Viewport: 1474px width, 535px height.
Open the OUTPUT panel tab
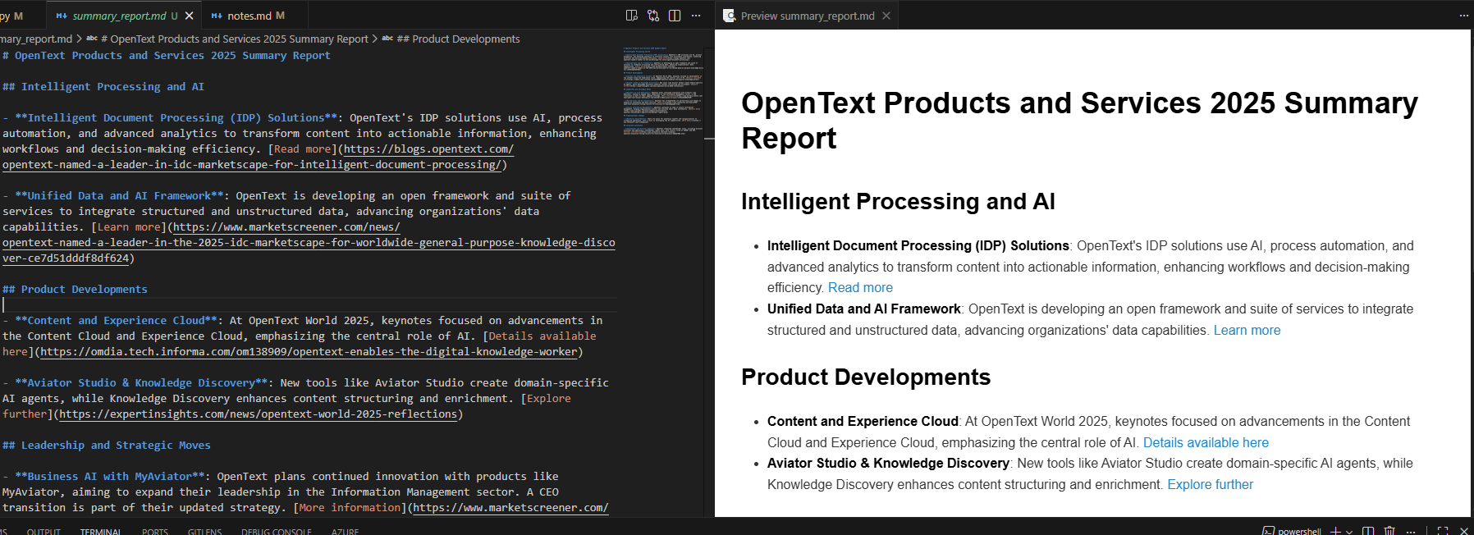pos(43,531)
